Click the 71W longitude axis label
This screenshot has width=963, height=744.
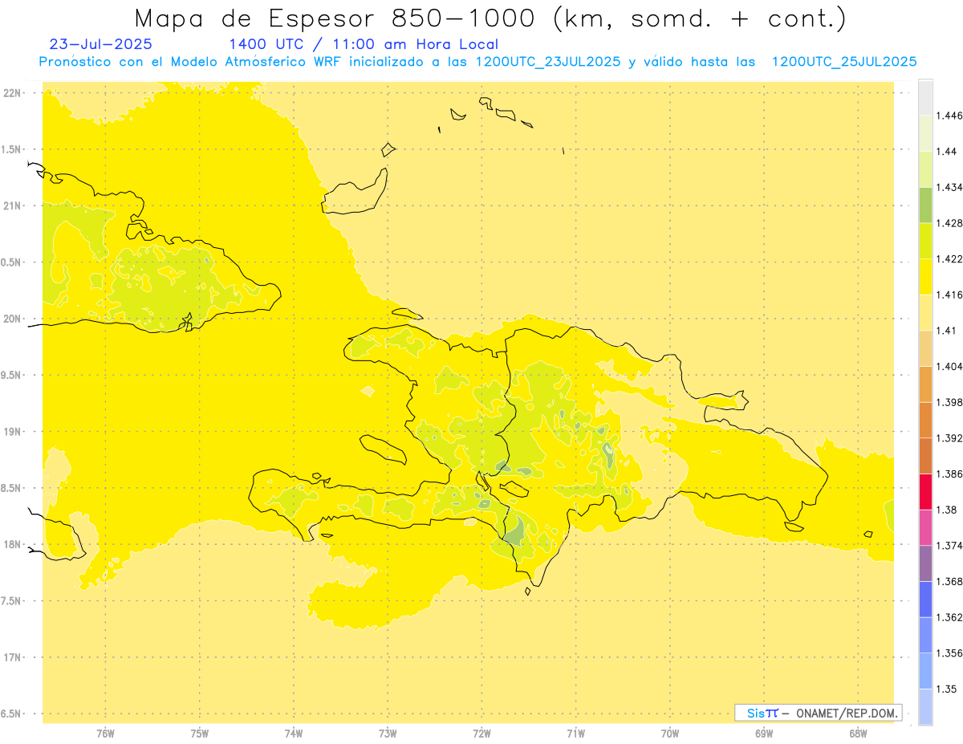click(575, 733)
